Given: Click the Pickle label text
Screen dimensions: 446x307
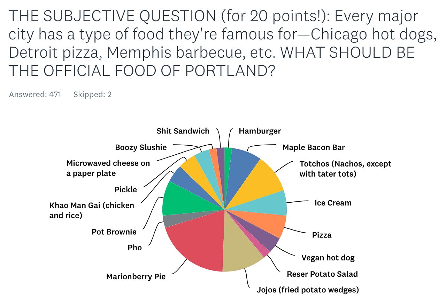Looking at the screenshot, I should pyautogui.click(x=126, y=190).
